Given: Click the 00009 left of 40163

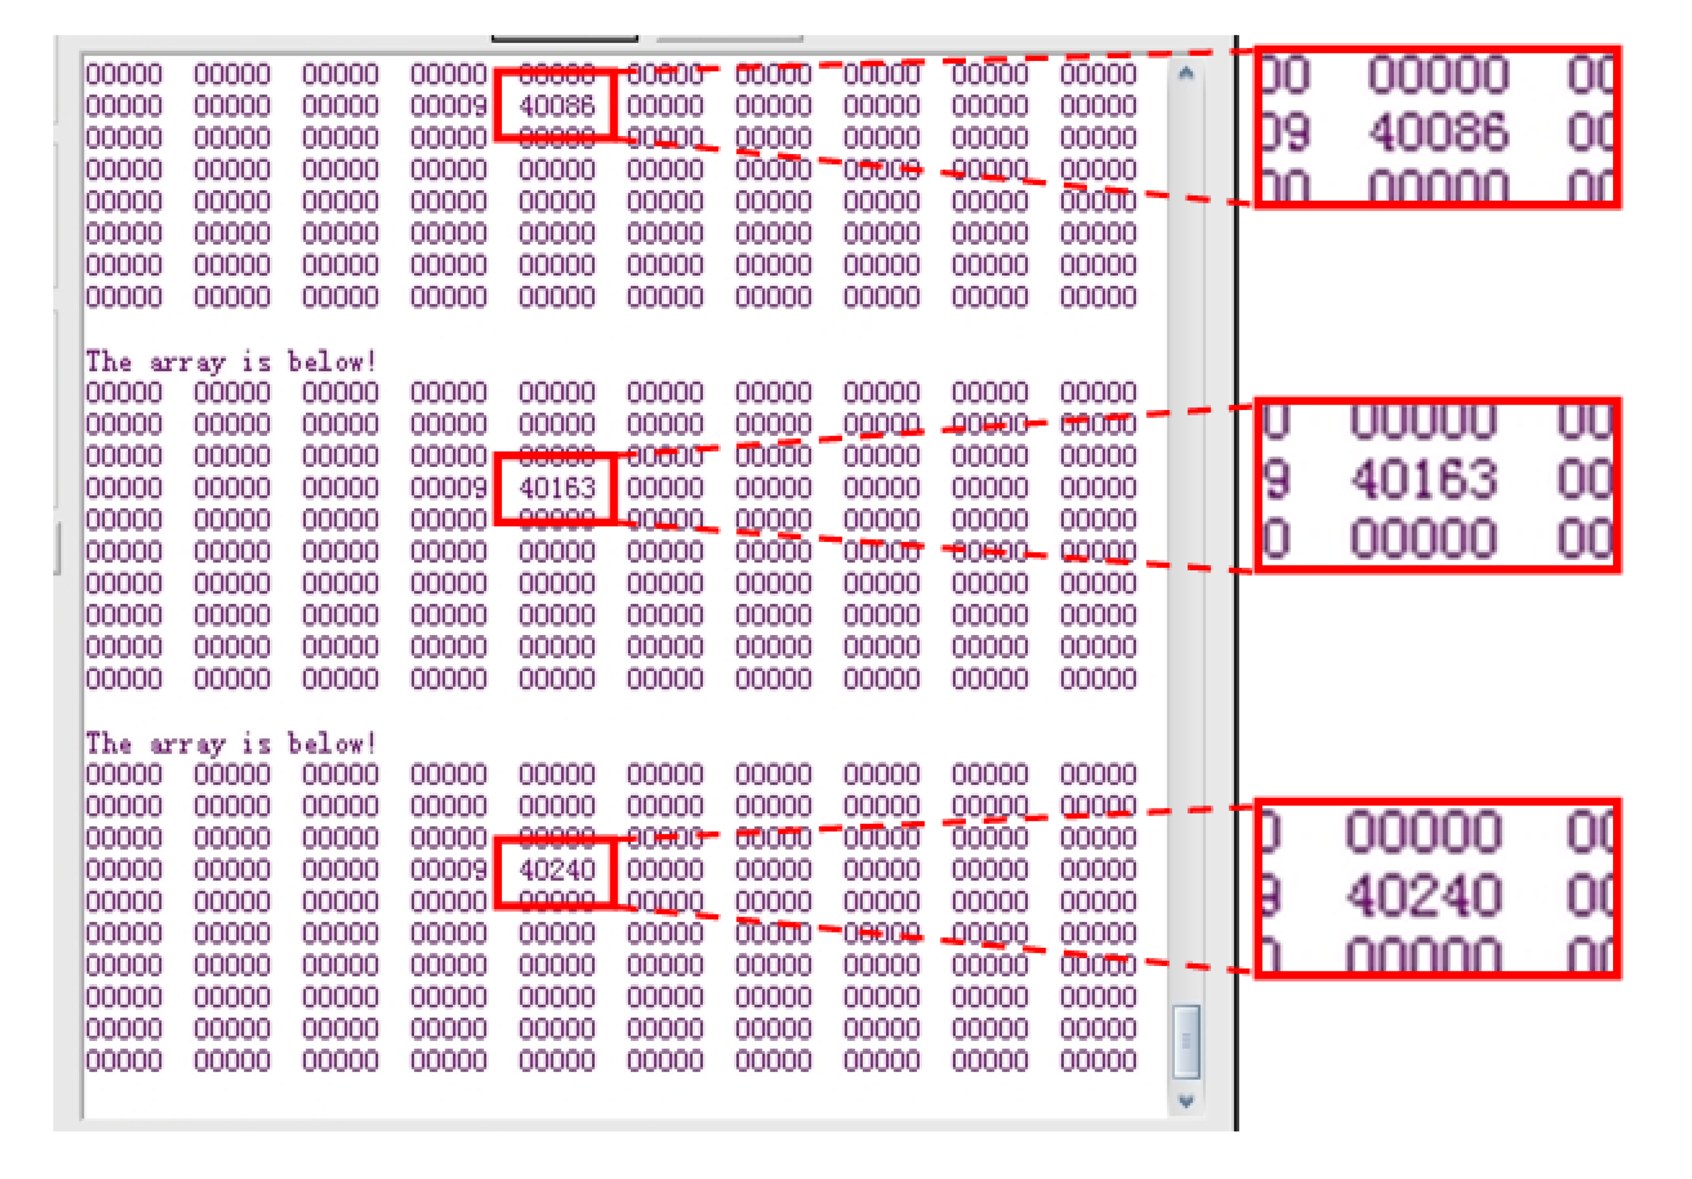Looking at the screenshot, I should [x=448, y=488].
